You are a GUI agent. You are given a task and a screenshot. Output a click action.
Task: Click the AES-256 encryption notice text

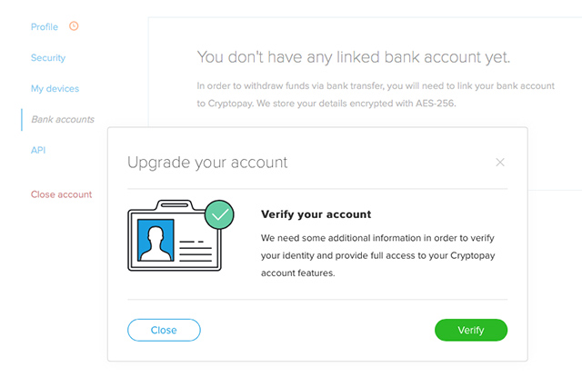coord(376,94)
